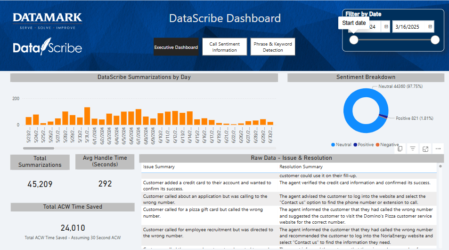Open the end date calendar picker icon
This screenshot has height=250, width=449.
pos(430,27)
